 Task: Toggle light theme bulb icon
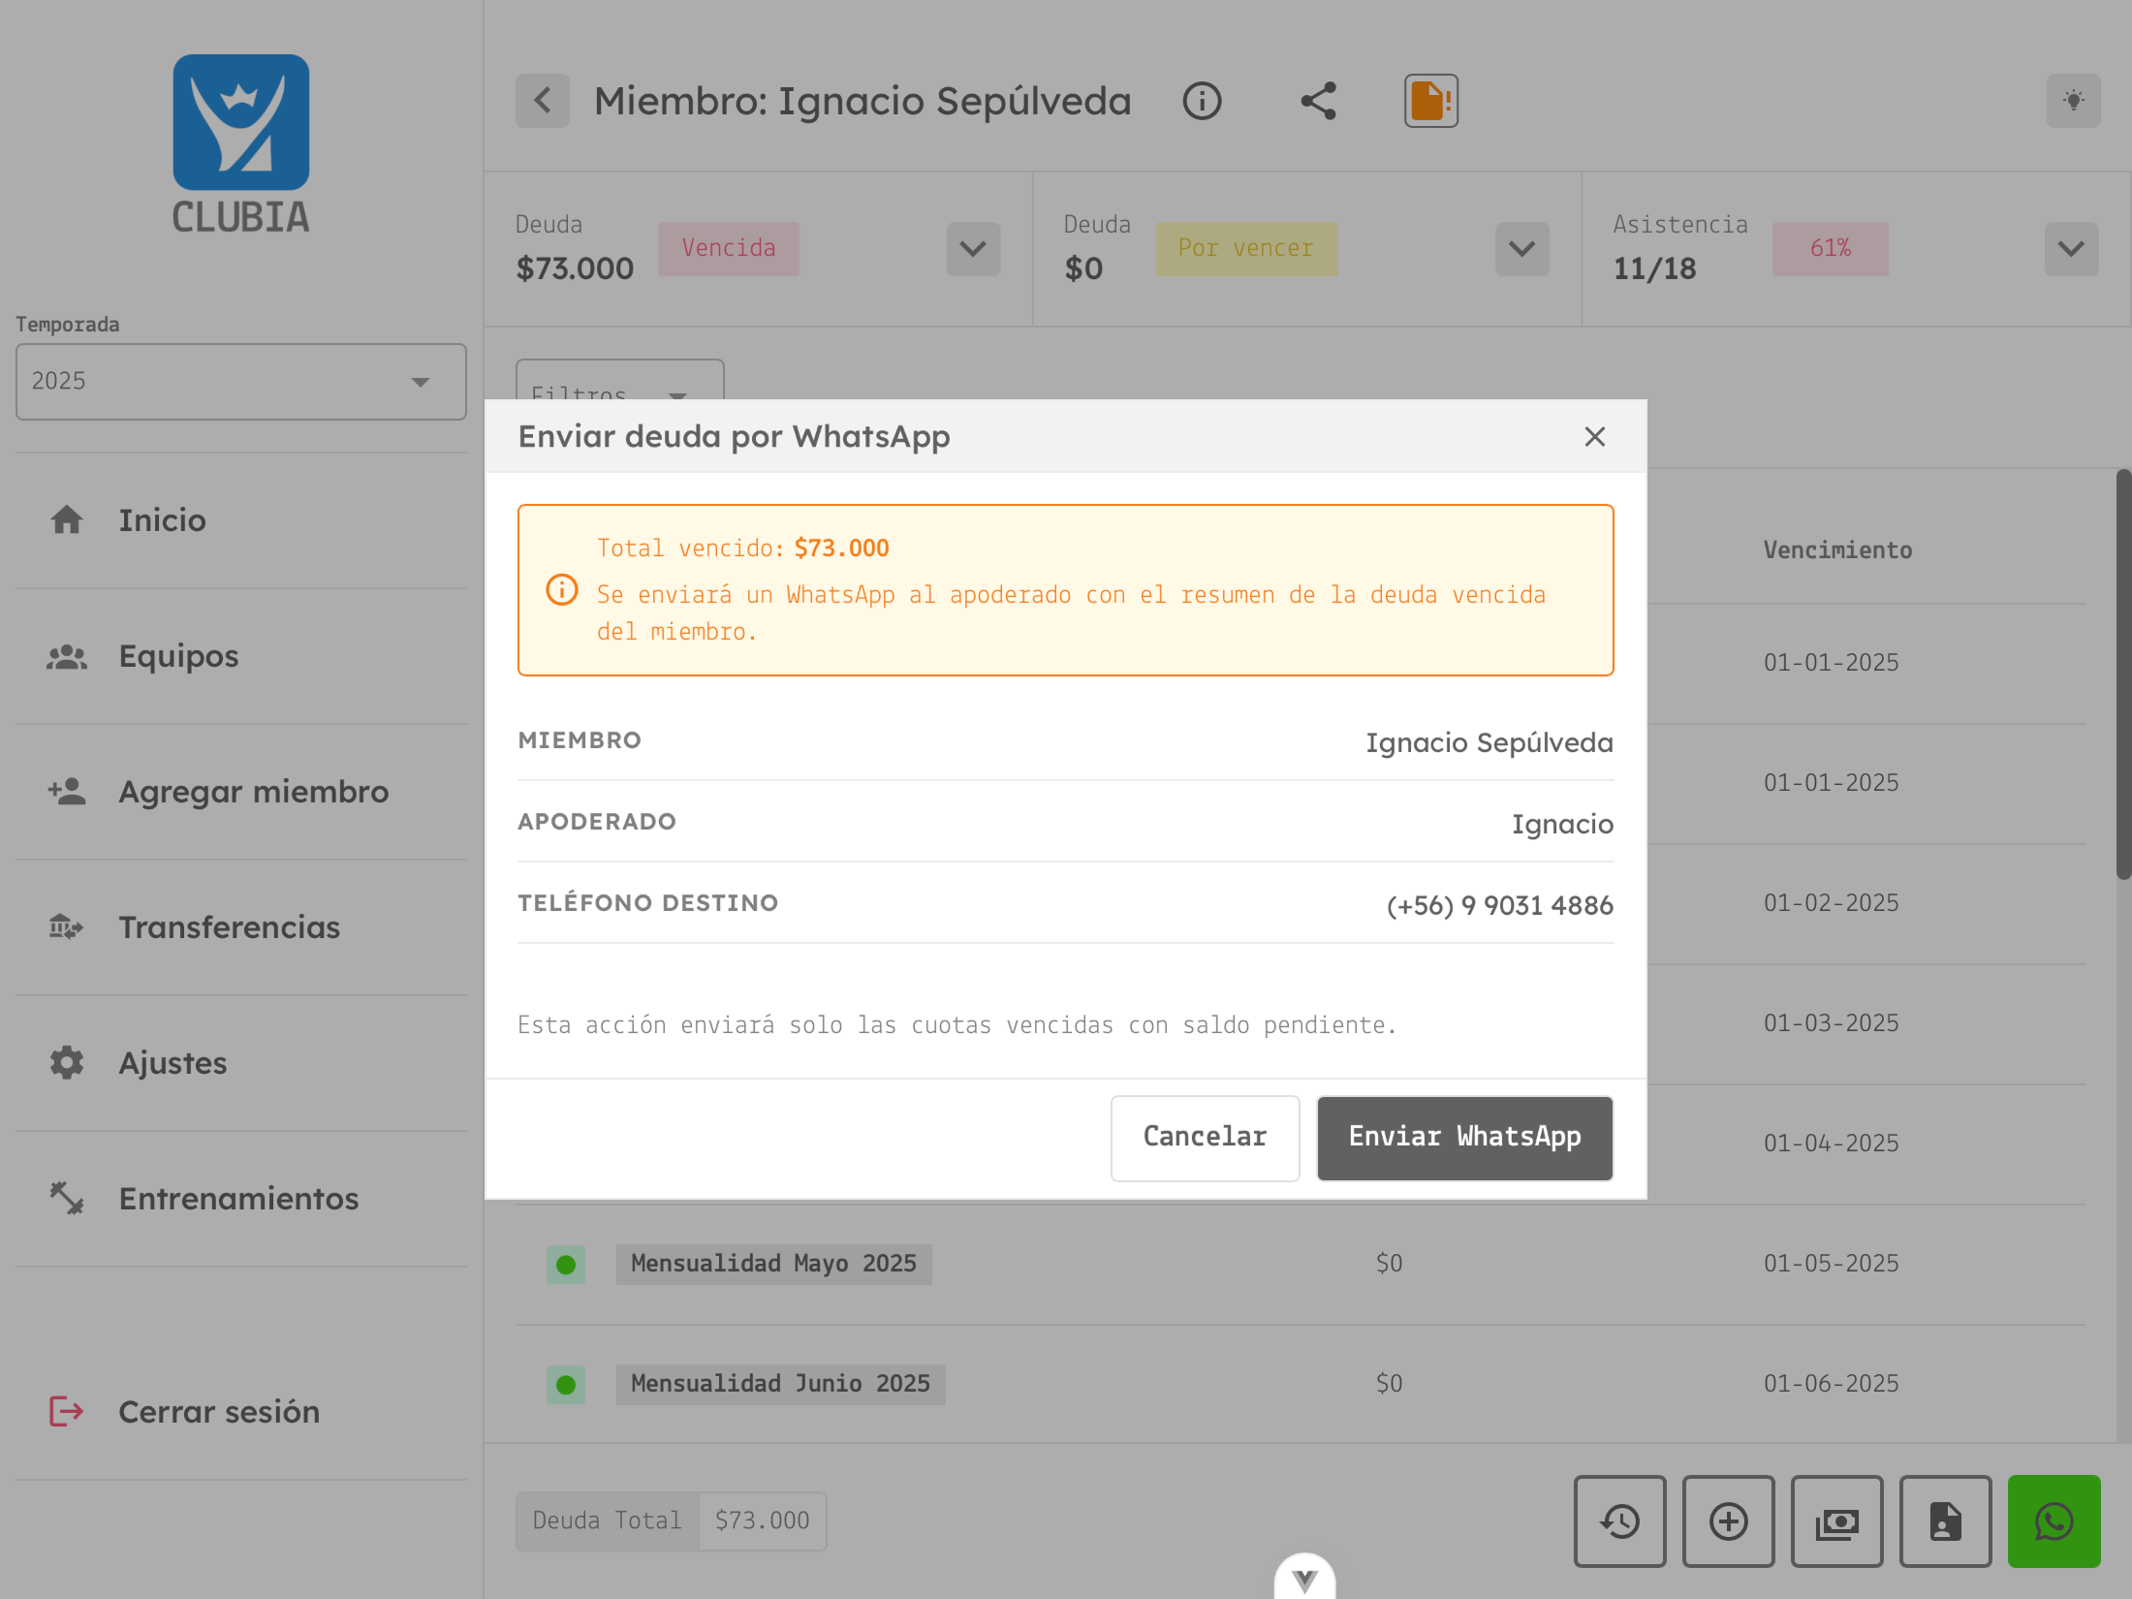click(2073, 101)
